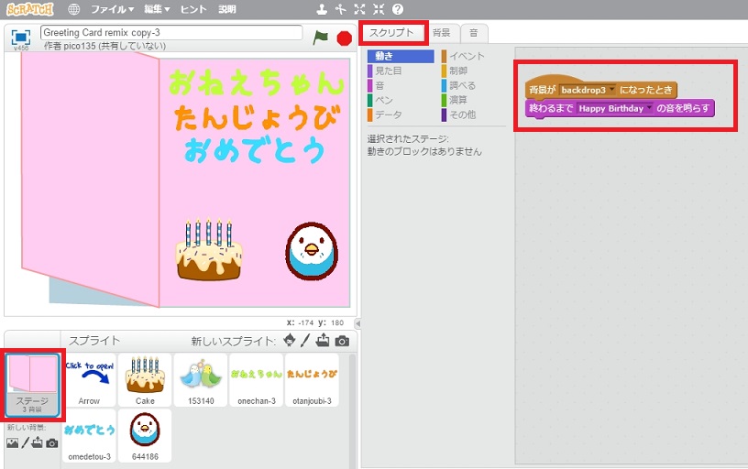Select the 動き block category
This screenshot has height=469, width=748.
tap(401, 56)
